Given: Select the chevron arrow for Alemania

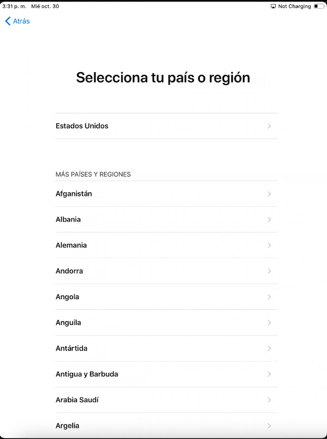Looking at the screenshot, I should pyautogui.click(x=269, y=245).
